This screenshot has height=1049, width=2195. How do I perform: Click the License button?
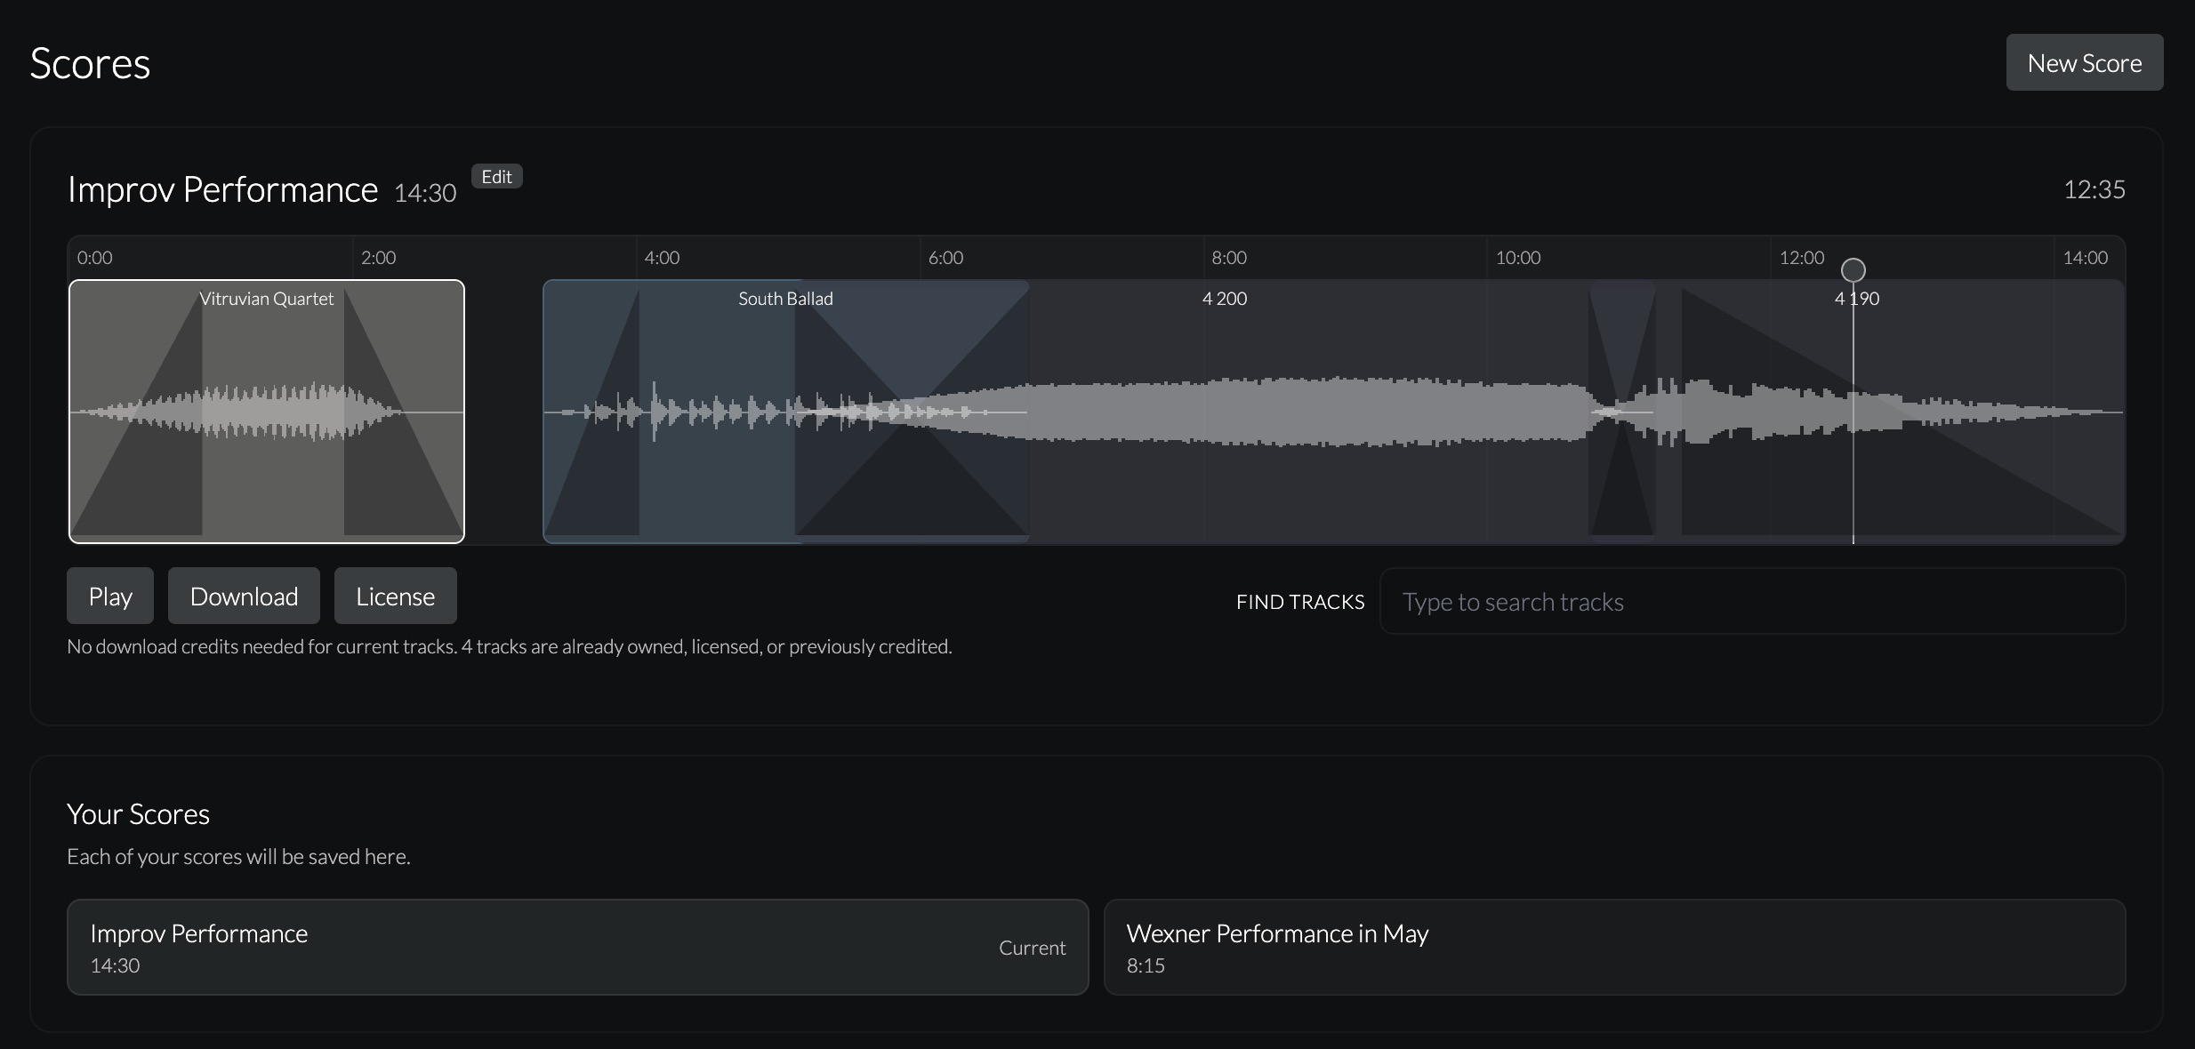(x=395, y=597)
